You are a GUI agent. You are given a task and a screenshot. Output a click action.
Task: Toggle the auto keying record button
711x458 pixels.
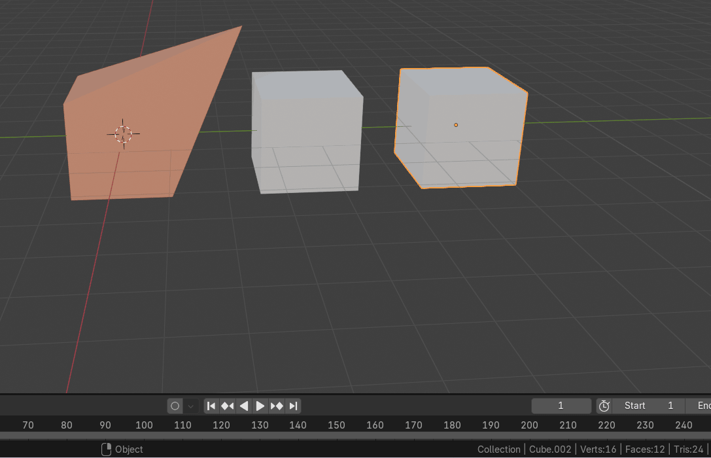[x=175, y=406]
